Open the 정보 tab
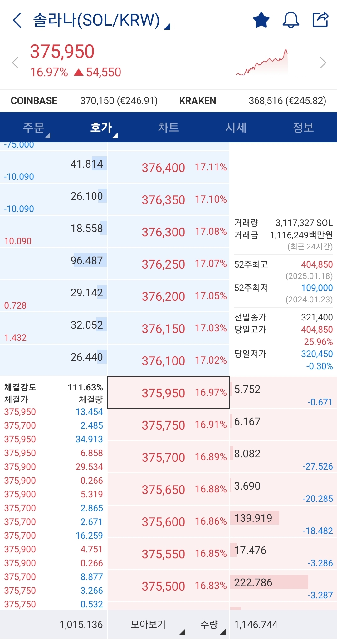The width and height of the screenshot is (337, 639). 303,128
